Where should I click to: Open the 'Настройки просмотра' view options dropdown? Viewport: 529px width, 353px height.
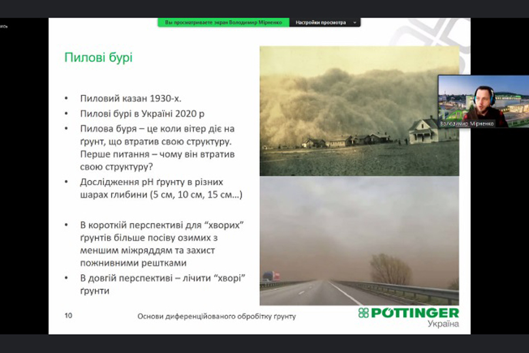pos(325,22)
